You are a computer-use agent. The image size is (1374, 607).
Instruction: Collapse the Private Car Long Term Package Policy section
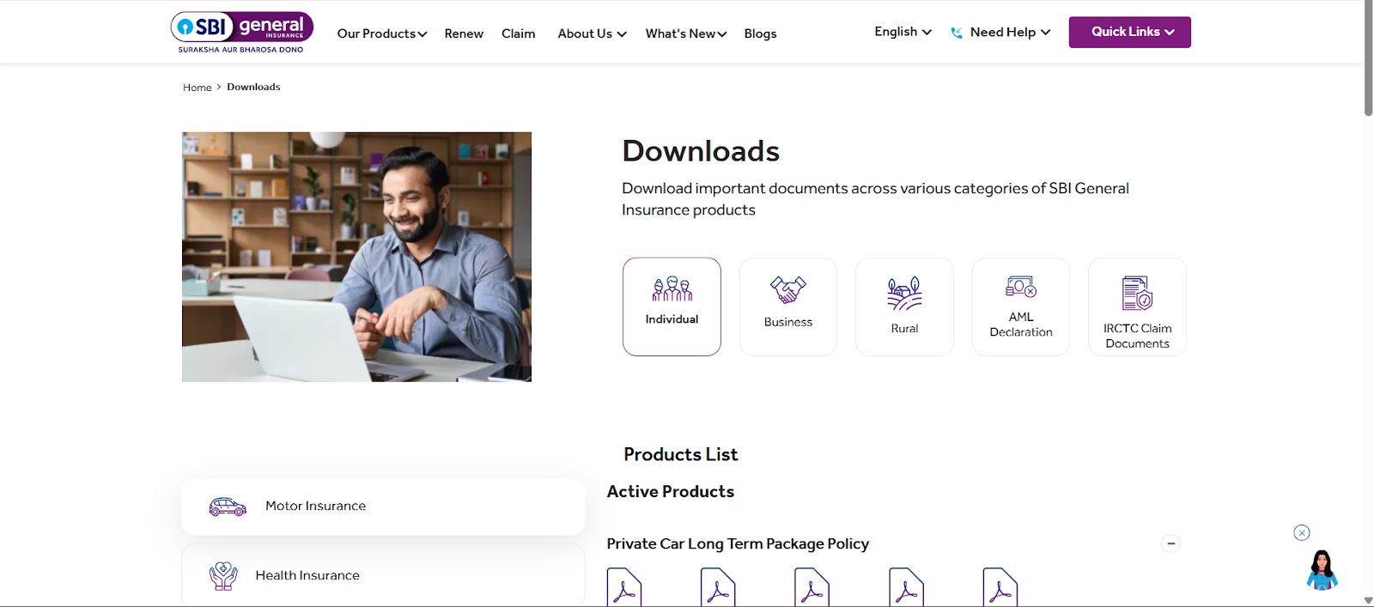(1170, 543)
